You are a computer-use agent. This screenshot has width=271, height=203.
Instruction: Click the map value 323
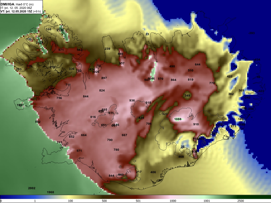tap(165, 114)
